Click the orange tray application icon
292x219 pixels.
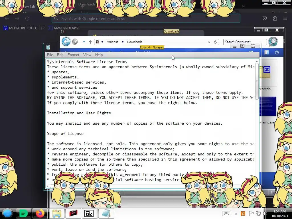pos(243,214)
